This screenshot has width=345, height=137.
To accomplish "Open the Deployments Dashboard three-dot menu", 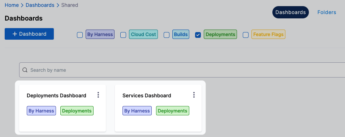I will [98, 95].
